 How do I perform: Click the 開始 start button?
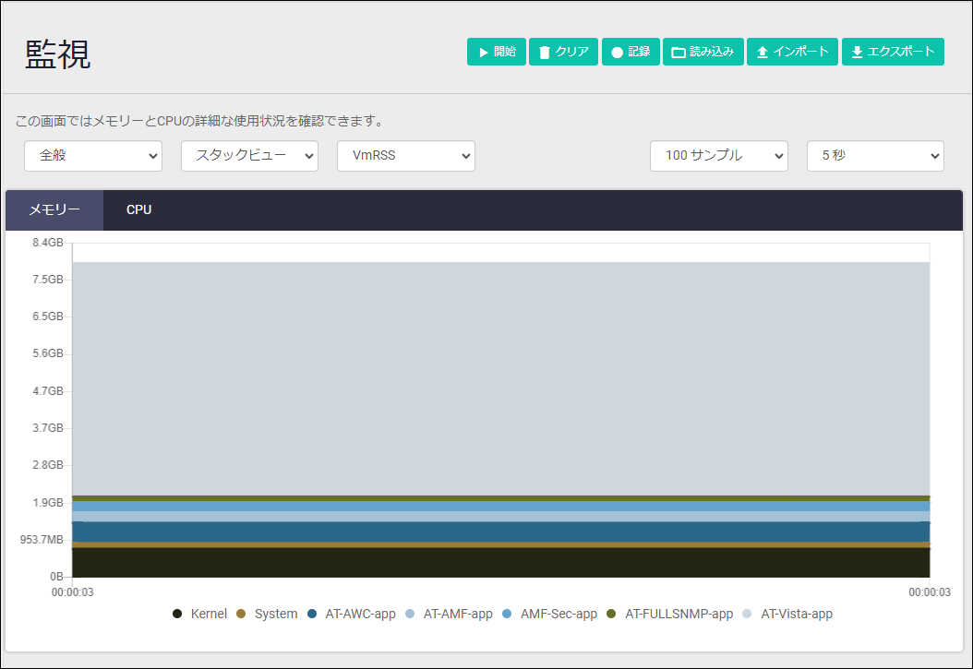[497, 52]
